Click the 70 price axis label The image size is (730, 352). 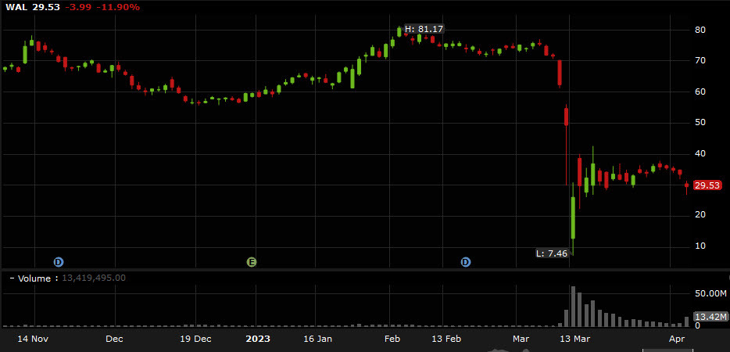click(x=700, y=60)
